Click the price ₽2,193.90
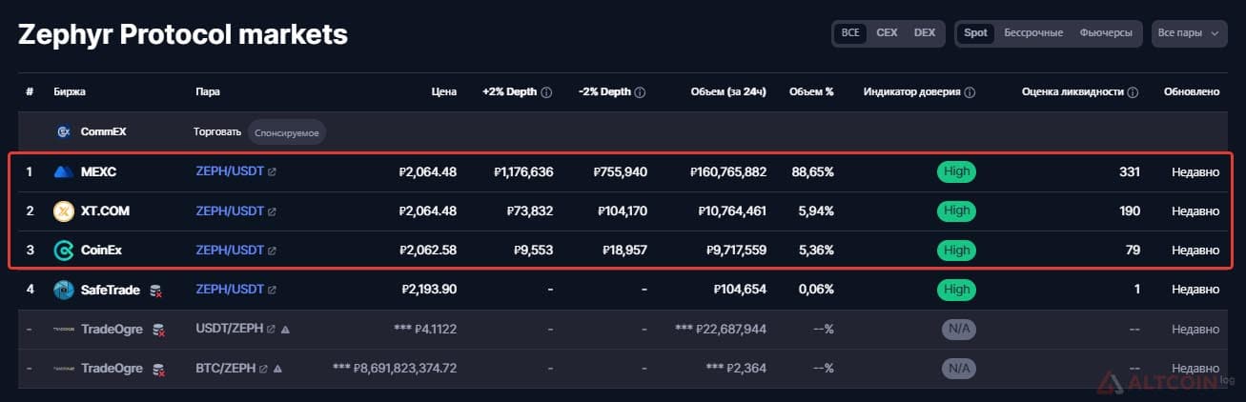Viewport: 1246px width, 402px height. pos(428,290)
